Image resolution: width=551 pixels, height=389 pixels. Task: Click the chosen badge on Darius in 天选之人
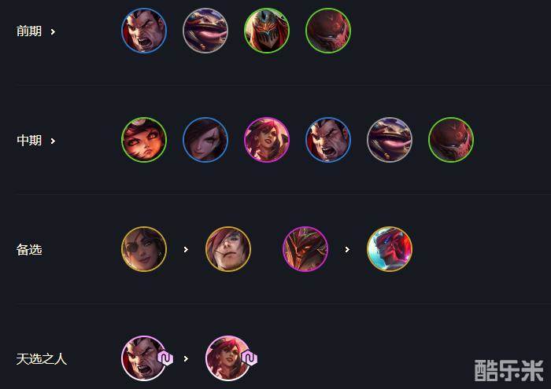click(165, 358)
